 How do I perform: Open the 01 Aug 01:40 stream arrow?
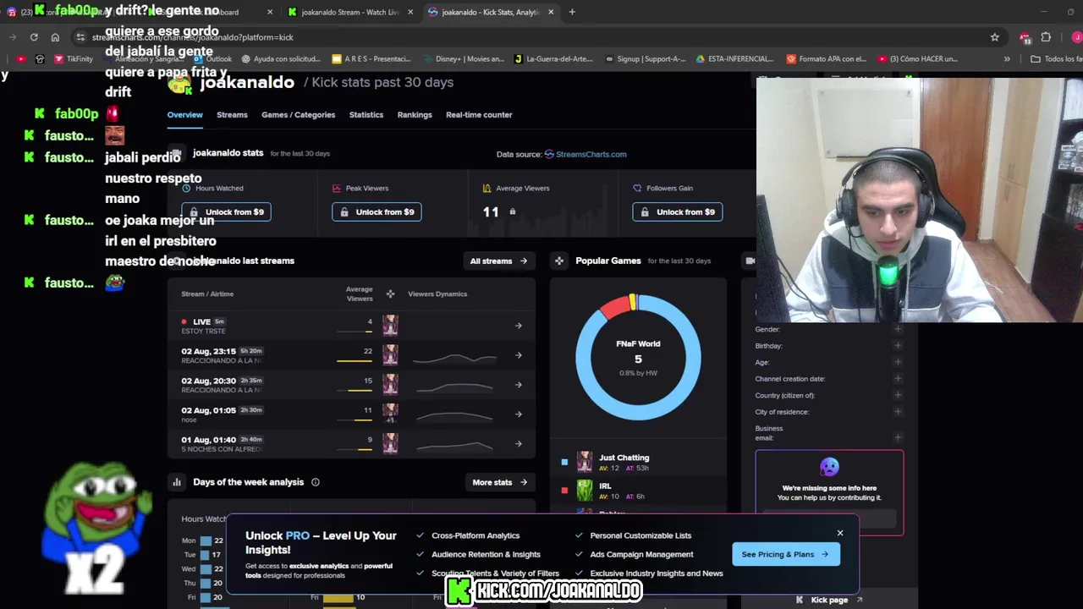coord(519,444)
